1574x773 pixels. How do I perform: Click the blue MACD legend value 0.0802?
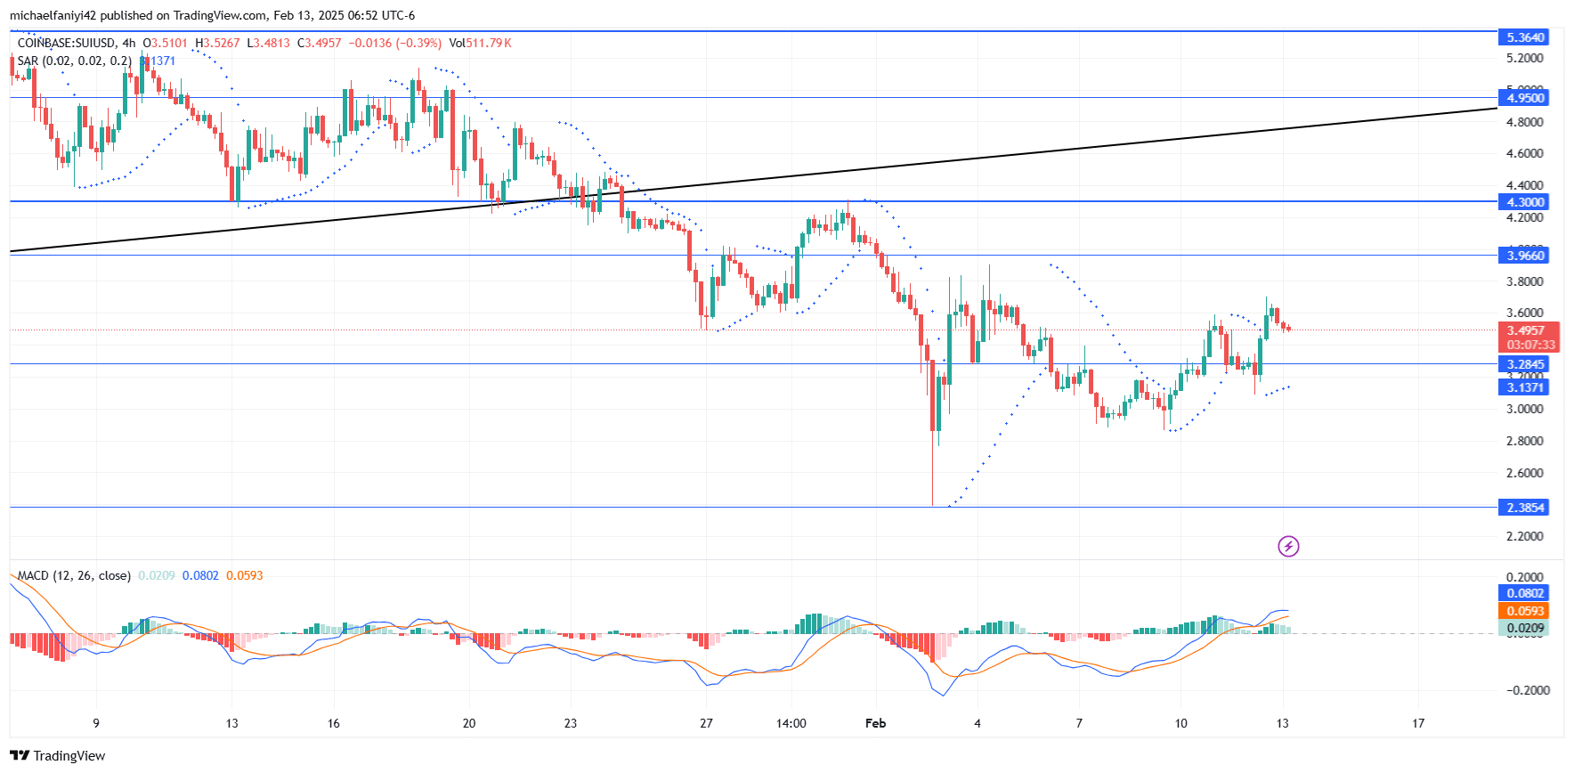click(200, 575)
